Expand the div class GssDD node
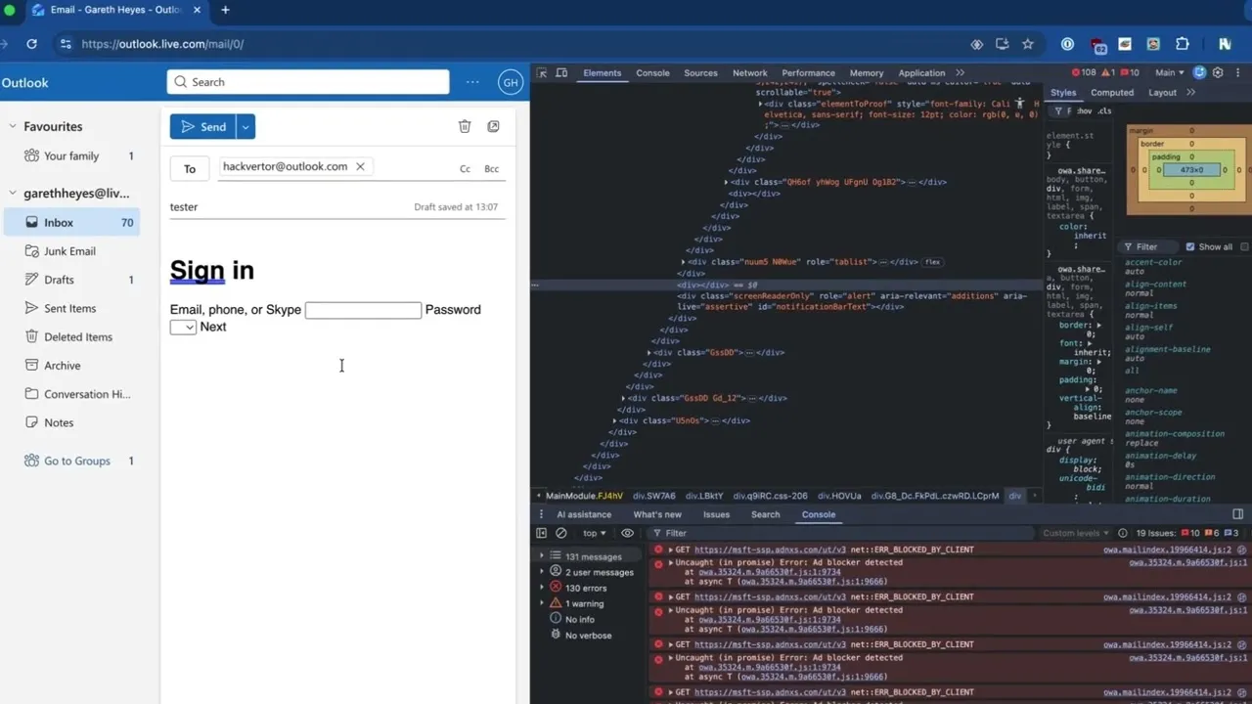 [649, 352]
